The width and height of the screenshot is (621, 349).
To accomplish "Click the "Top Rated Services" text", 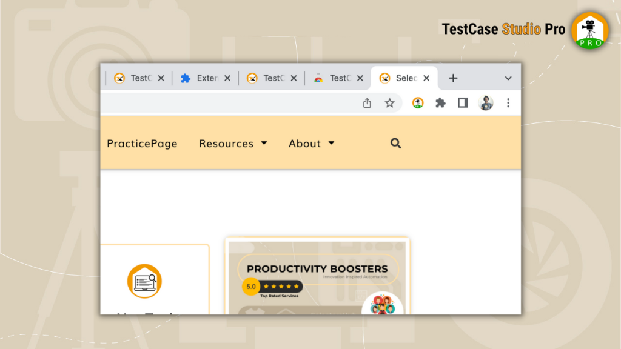I will (x=279, y=296).
